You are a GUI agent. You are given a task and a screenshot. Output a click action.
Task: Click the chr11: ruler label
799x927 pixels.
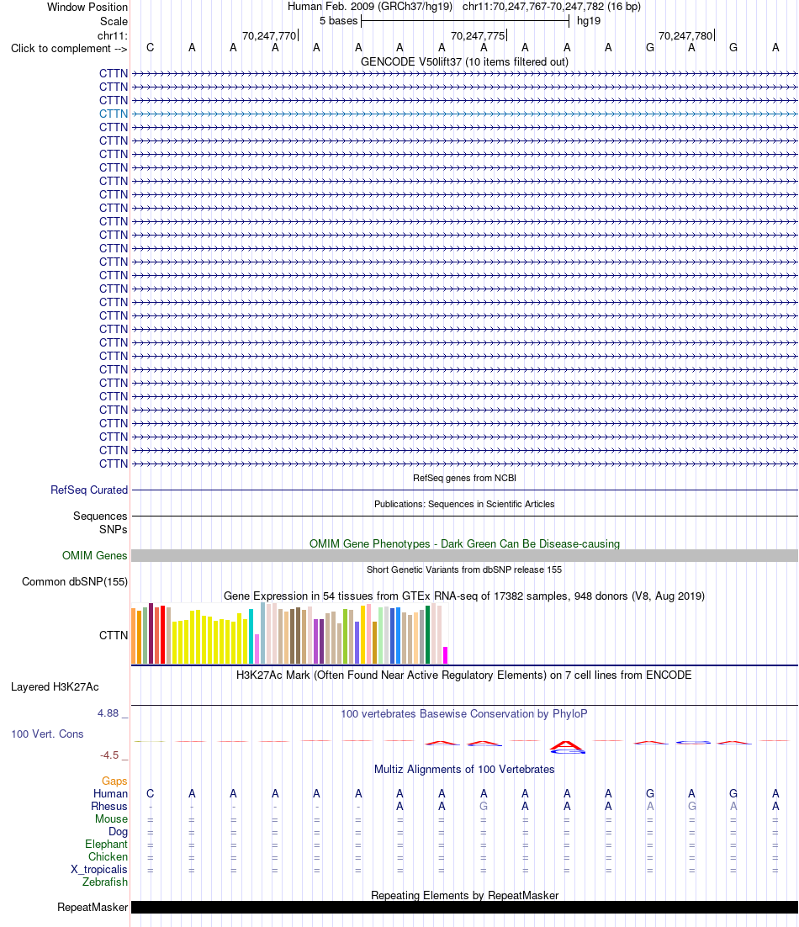[113, 35]
